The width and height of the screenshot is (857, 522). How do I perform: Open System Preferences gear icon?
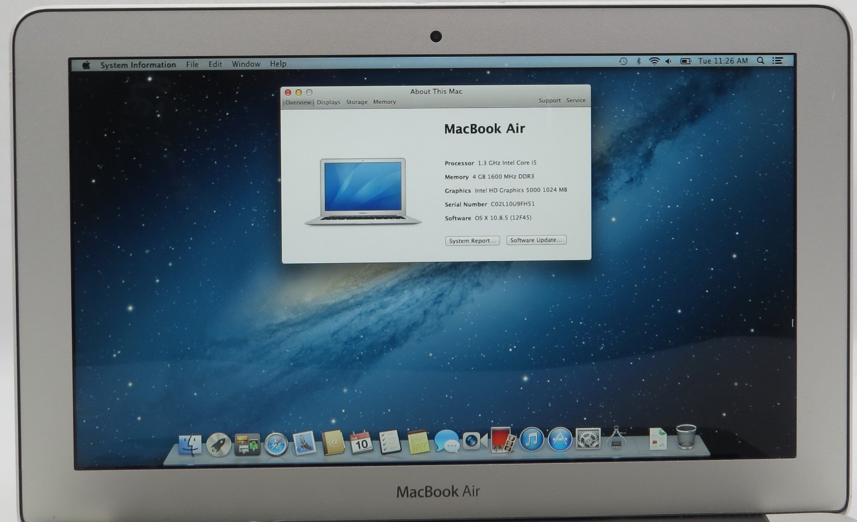(x=588, y=439)
